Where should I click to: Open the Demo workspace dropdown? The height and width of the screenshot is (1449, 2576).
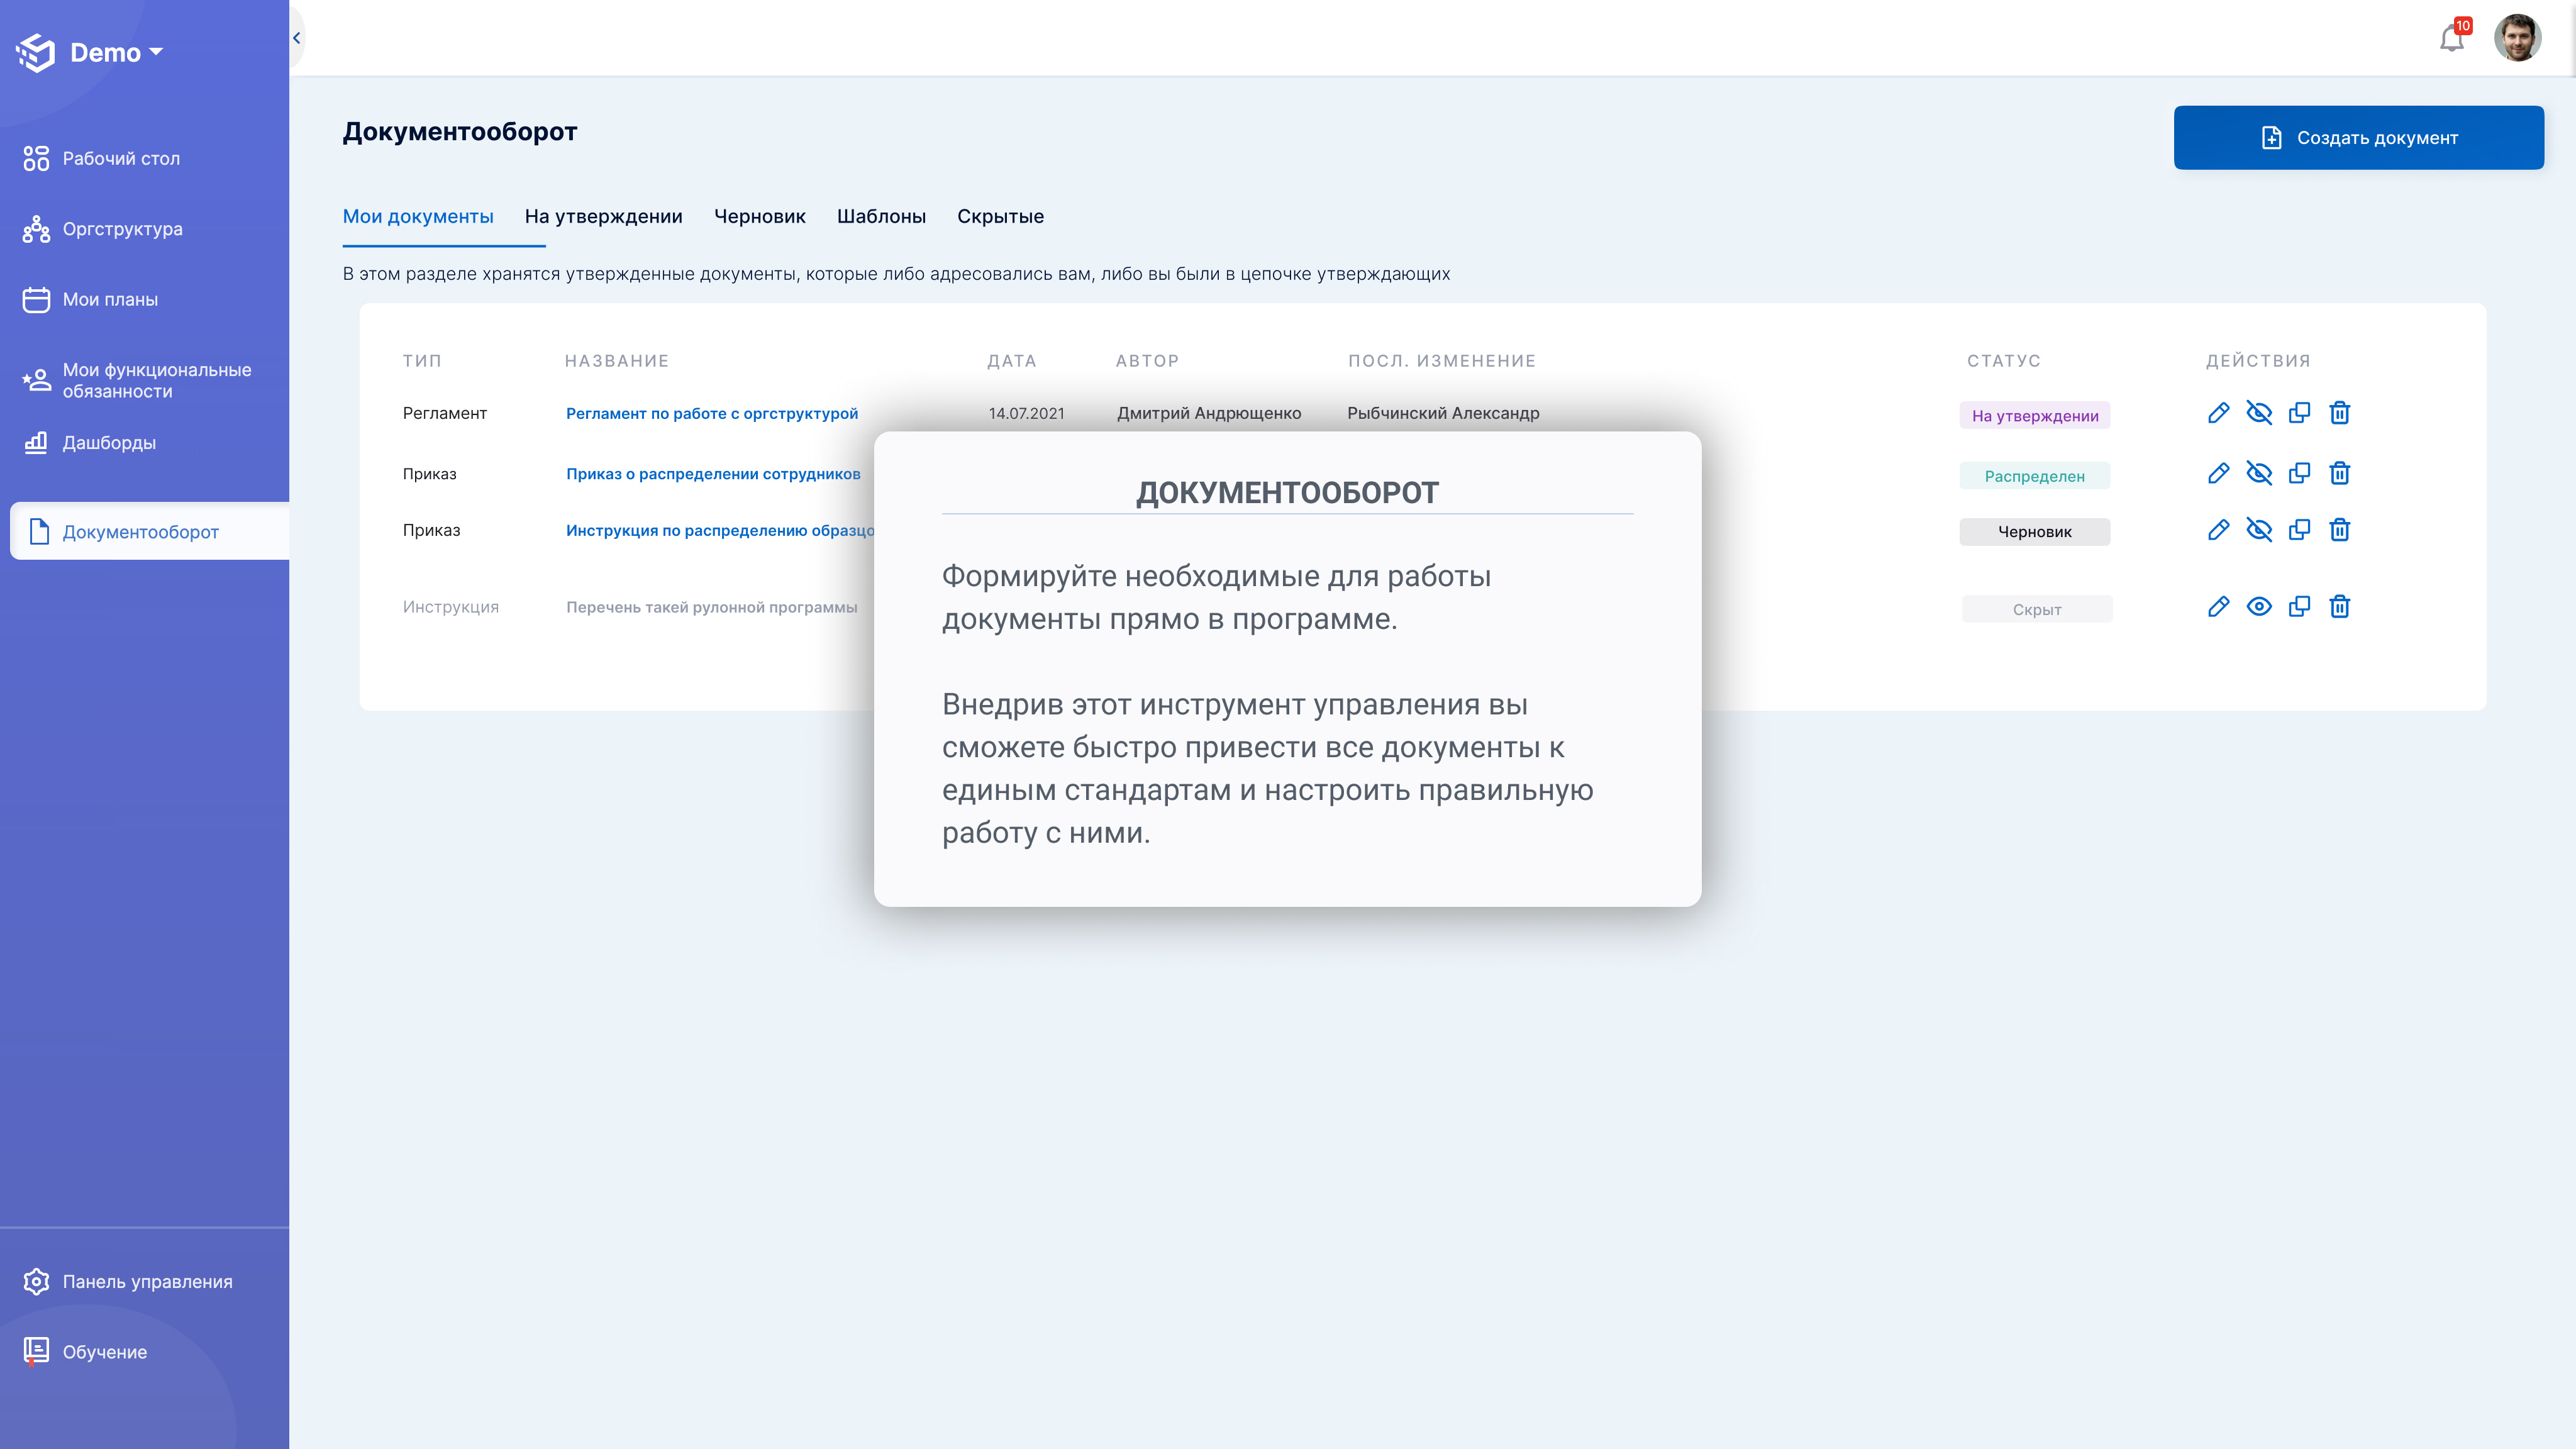click(117, 52)
